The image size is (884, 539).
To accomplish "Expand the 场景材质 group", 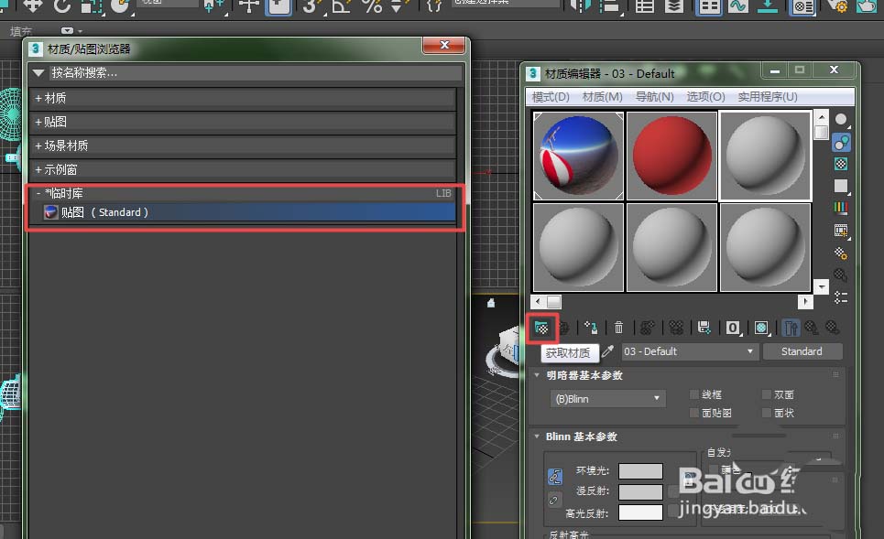I will tap(38, 146).
